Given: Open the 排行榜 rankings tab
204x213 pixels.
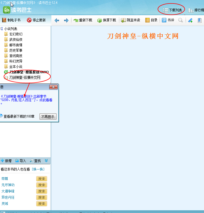Looking at the screenshot, I should pos(196,10).
